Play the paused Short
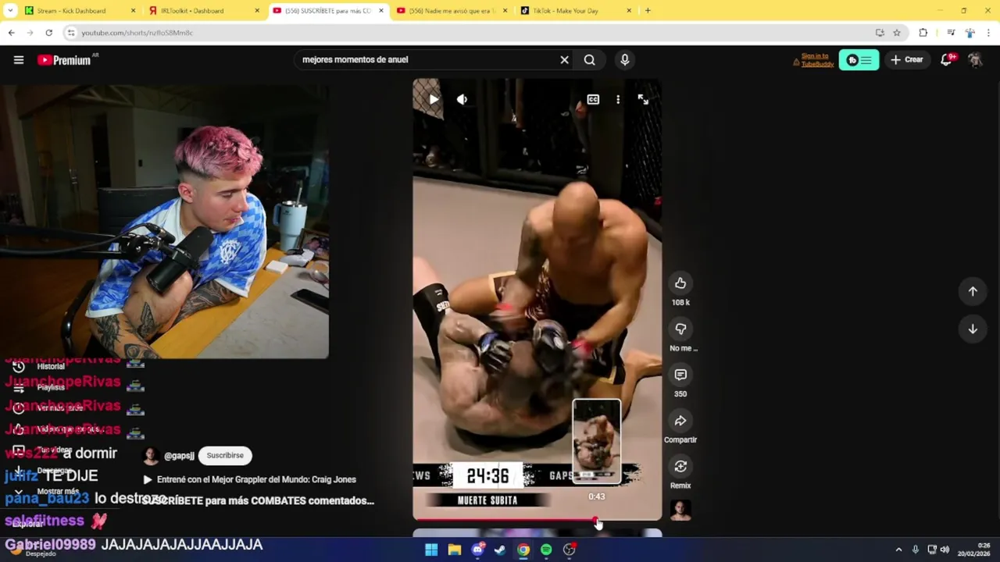The image size is (1000, 562). [x=434, y=99]
